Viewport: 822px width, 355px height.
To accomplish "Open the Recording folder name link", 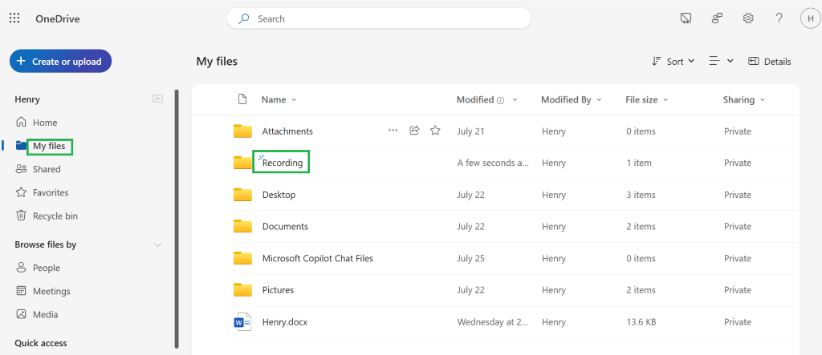I will [283, 163].
